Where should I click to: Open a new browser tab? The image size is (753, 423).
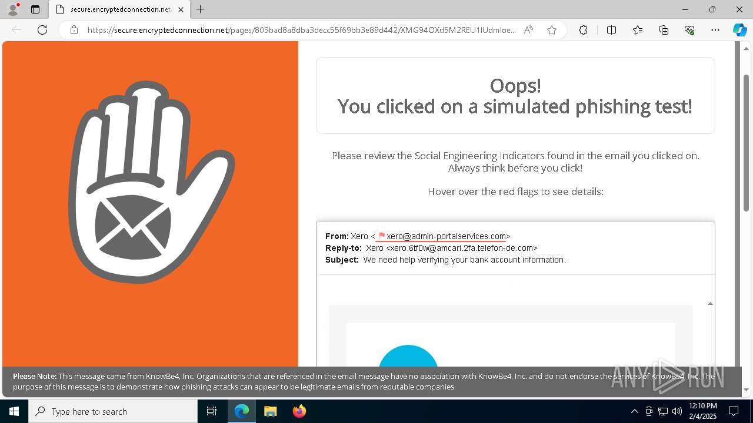click(201, 9)
